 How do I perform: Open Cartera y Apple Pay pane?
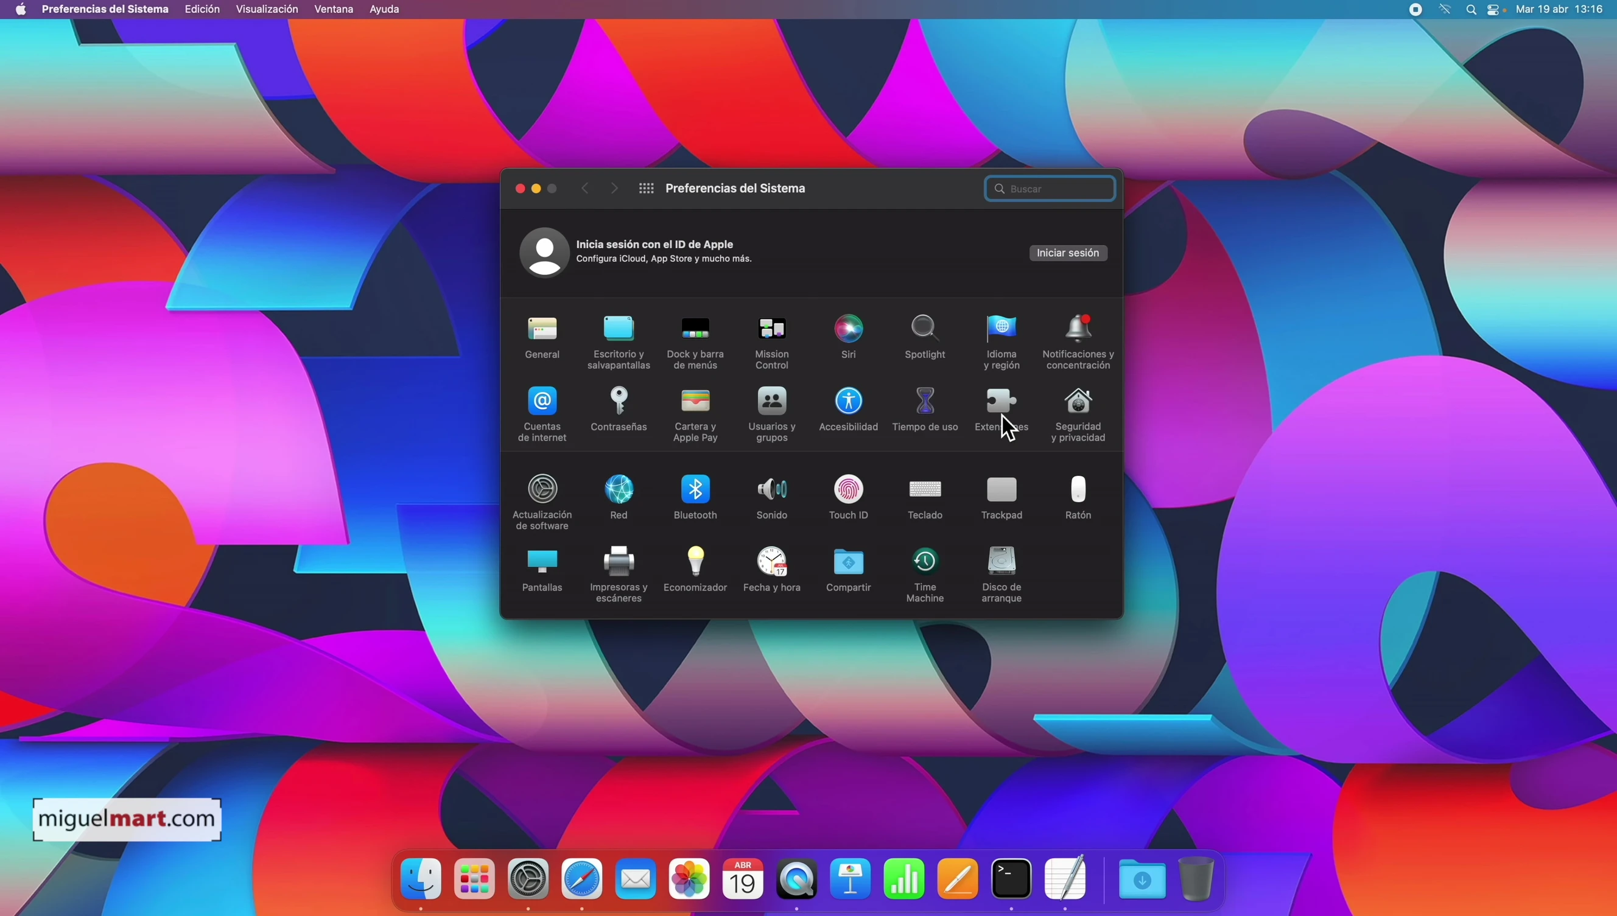tap(695, 414)
